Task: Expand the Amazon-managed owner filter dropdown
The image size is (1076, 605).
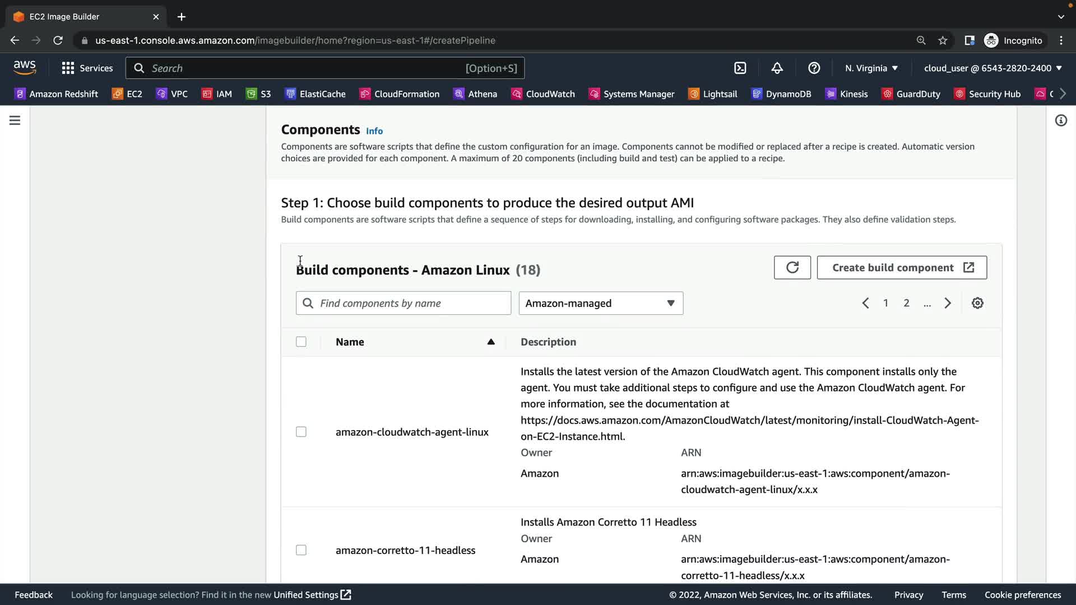Action: coord(601,303)
